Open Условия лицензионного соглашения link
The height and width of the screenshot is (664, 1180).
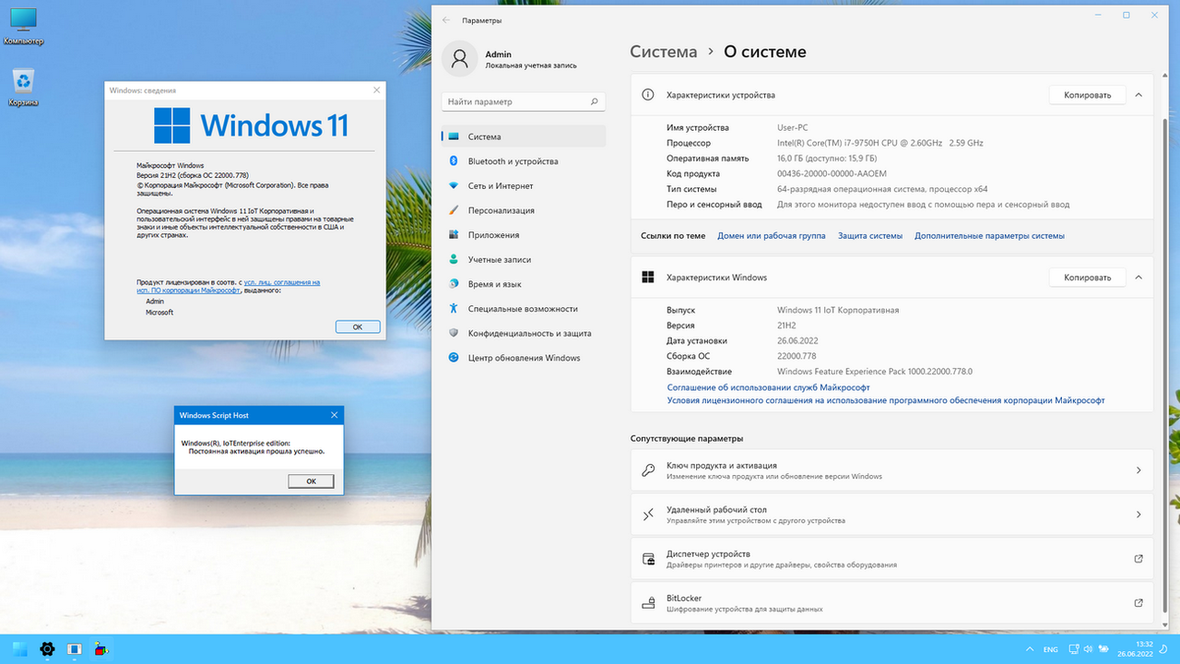886,400
